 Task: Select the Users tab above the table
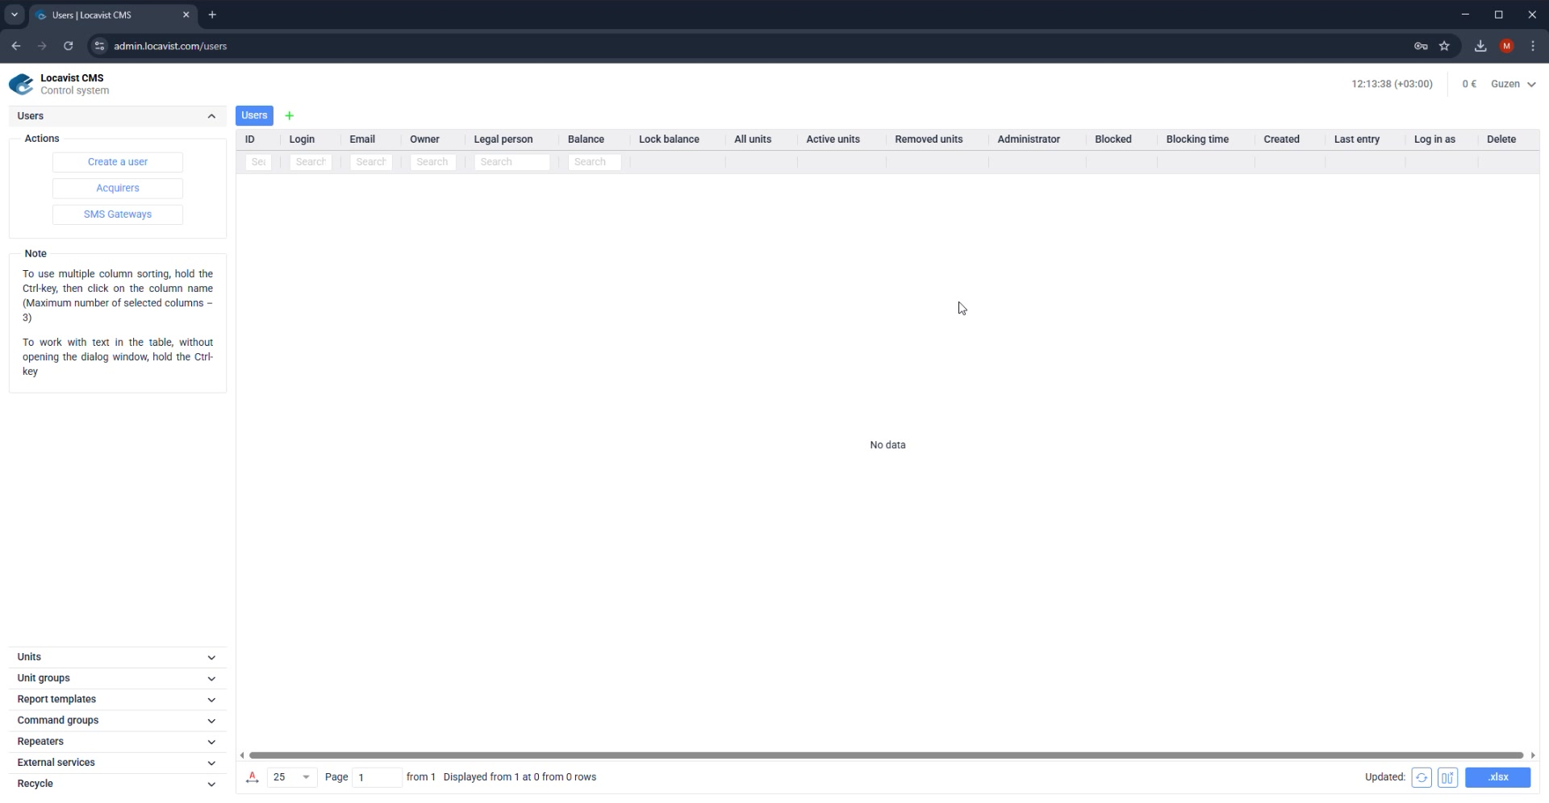(x=254, y=116)
